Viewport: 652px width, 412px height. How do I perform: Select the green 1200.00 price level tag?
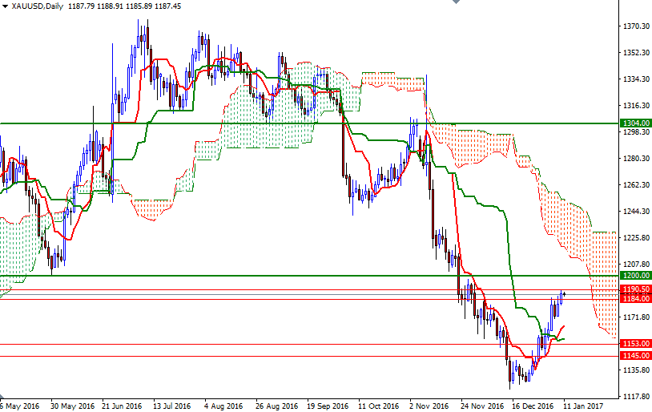635,276
